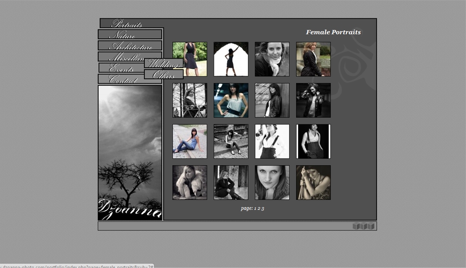The height and width of the screenshot is (268, 466).
Task: Choose Others from the Events submenu
Action: pos(164,74)
